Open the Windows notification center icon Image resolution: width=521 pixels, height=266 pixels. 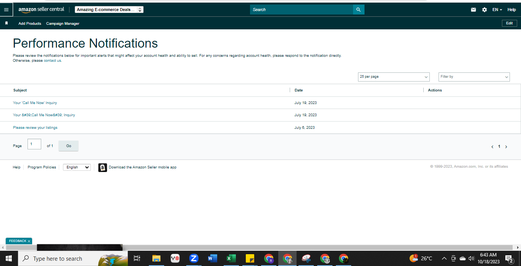(509, 259)
